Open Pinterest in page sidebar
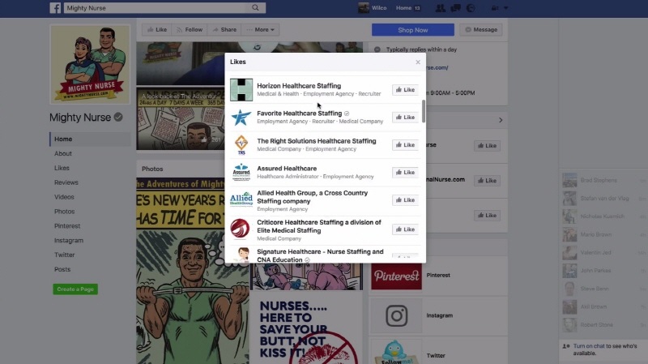648x364 pixels. pos(67,226)
